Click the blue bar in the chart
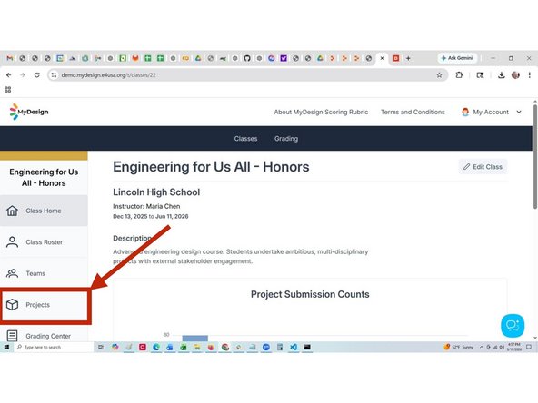The height and width of the screenshot is (403, 538). pyautogui.click(x=194, y=339)
